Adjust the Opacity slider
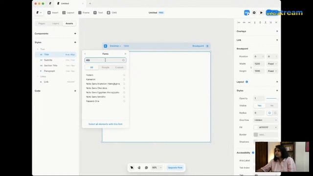Viewport: 313px width, 176px height. (x=272, y=98)
